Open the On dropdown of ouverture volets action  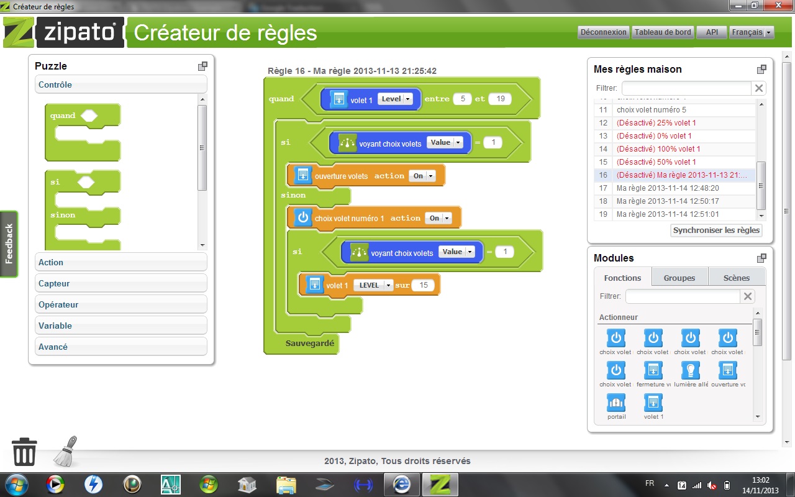(x=423, y=176)
